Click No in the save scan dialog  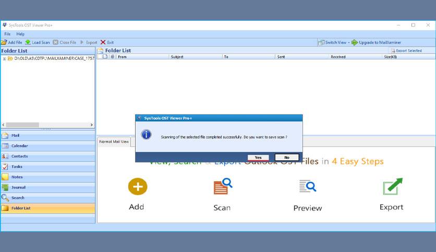click(x=286, y=157)
